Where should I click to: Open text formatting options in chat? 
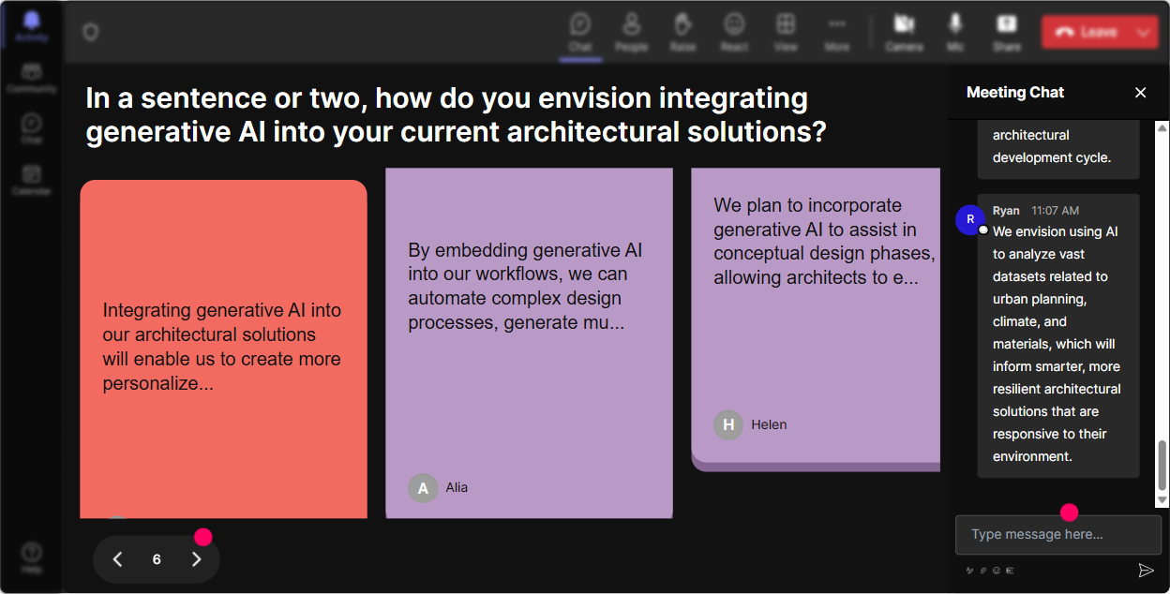point(970,570)
